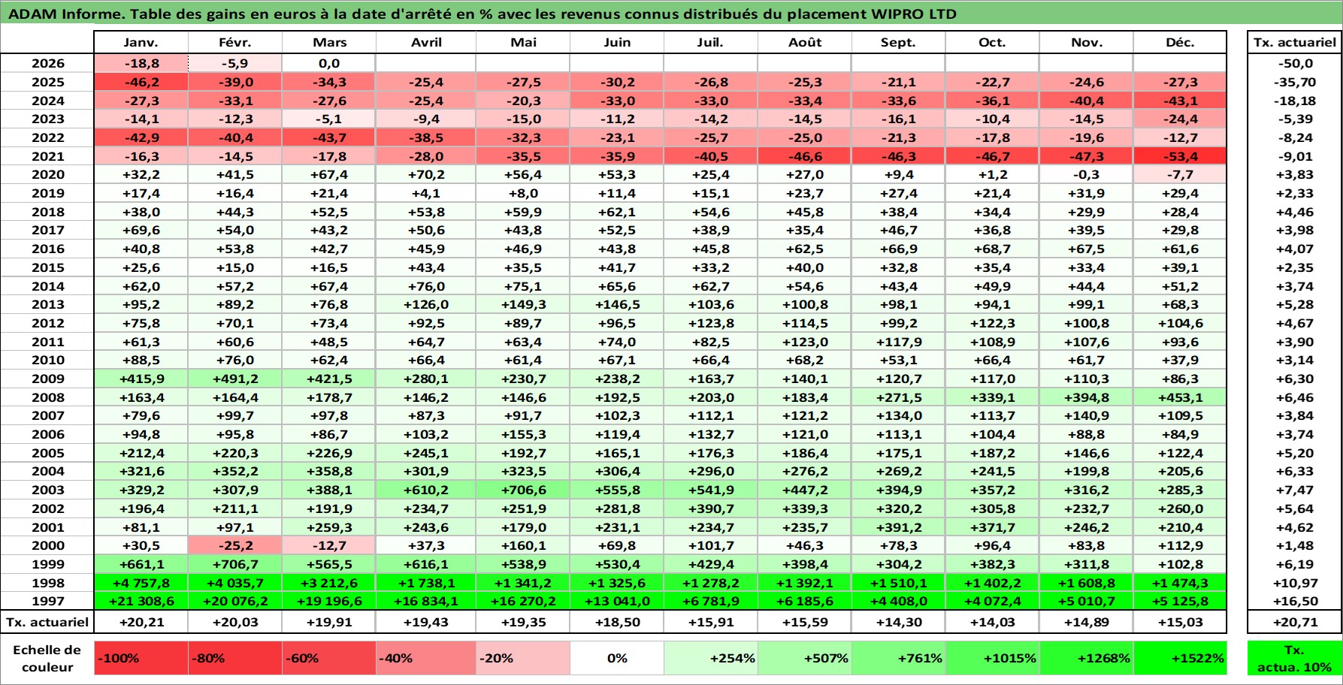Viewport: 1343px width, 685px height.
Task: Click the +453,1 cell in 2008
Action: pyautogui.click(x=1180, y=397)
